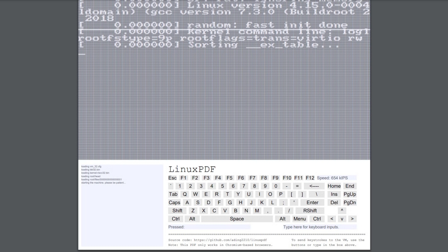The height and width of the screenshot is (252, 448).
Task: Click the left Ctrl key
Action: coord(176,219)
